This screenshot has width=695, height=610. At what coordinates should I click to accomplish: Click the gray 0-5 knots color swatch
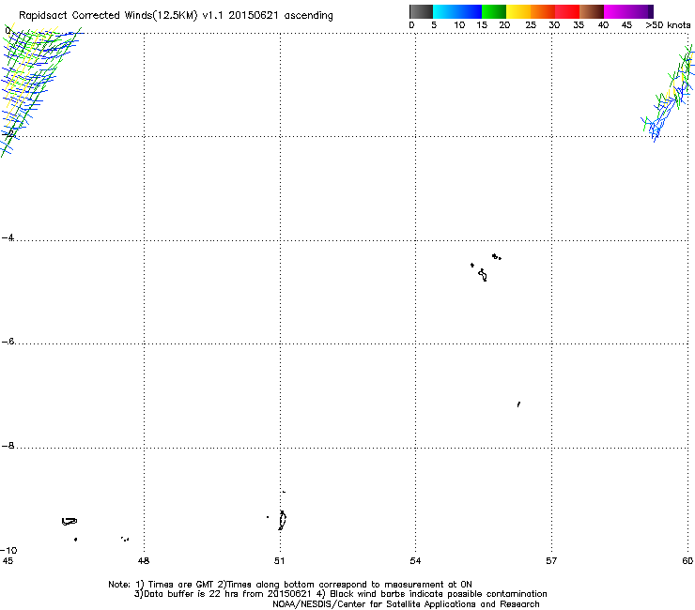pyautogui.click(x=421, y=11)
